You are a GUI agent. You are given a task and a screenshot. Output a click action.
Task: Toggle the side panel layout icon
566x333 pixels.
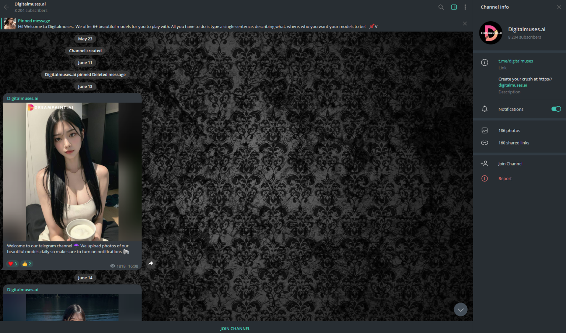click(x=454, y=7)
